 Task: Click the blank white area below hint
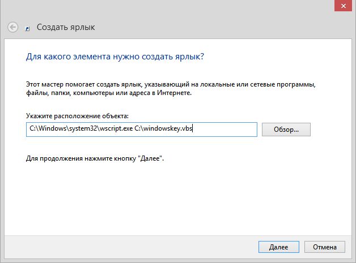tap(170, 198)
